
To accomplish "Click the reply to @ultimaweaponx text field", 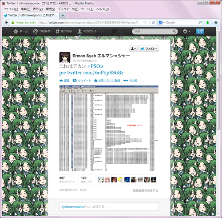I will pyautogui.click(x=109, y=206).
